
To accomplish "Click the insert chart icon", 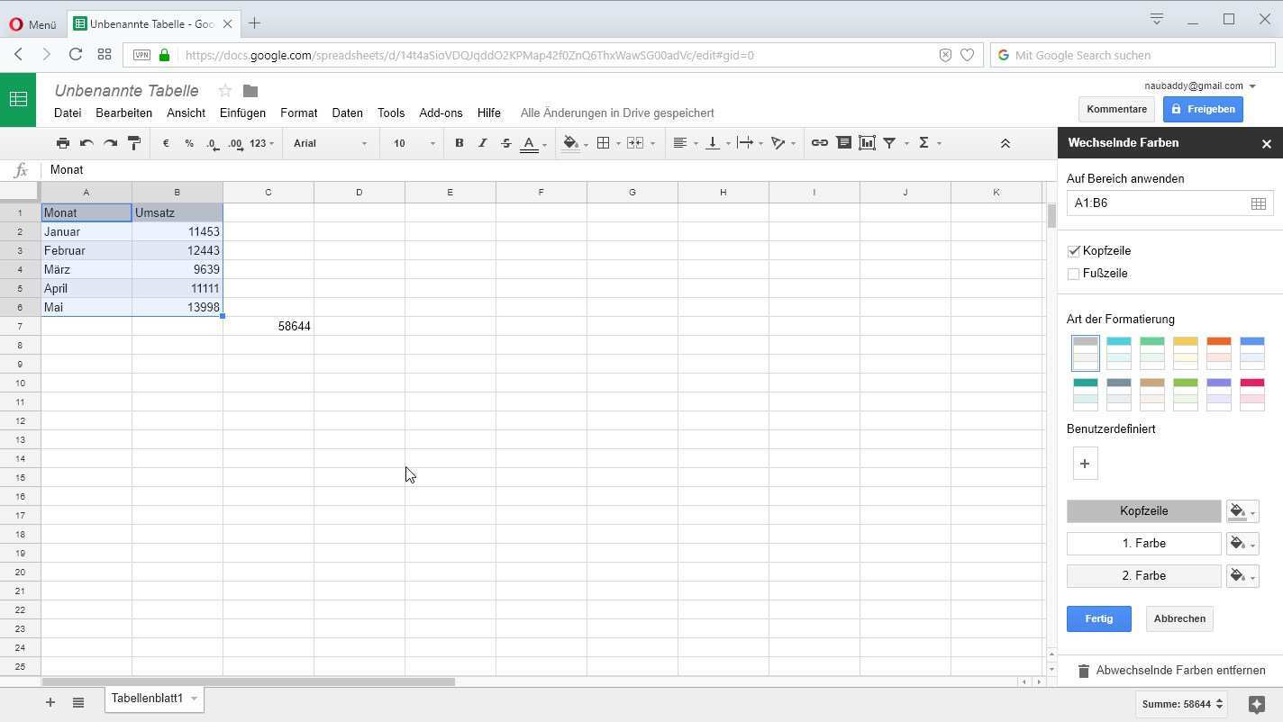I will pos(867,143).
